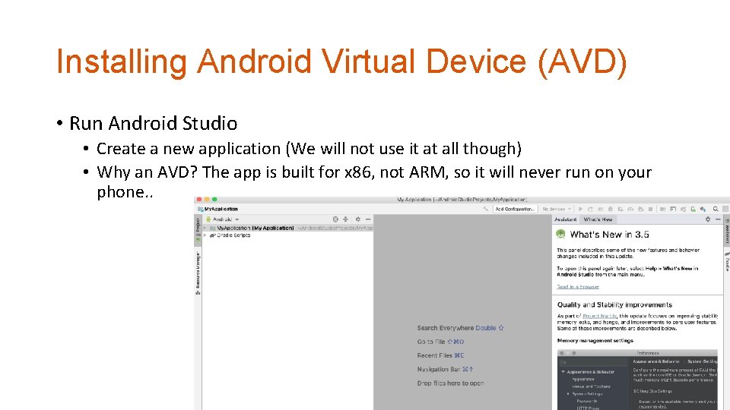Click Collapse All icon in Project panel
This screenshot has width=730, height=410.
[x=345, y=219]
